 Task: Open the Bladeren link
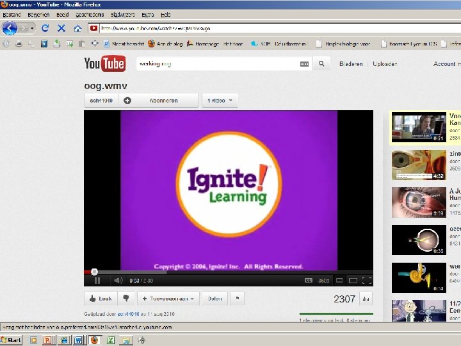point(351,64)
